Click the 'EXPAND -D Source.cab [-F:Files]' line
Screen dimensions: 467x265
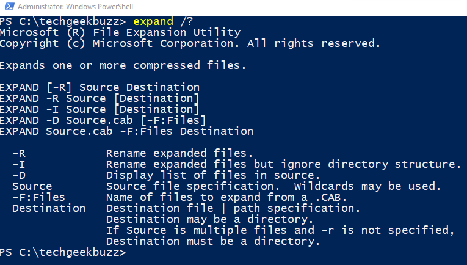pyautogui.click(x=103, y=120)
